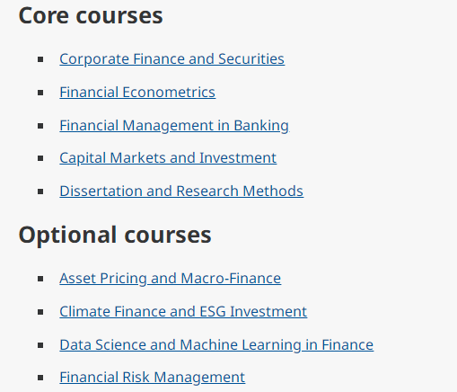Click bullet beside Capital Markets and Investment
Screen dimensions: 457x392
pos(40,158)
